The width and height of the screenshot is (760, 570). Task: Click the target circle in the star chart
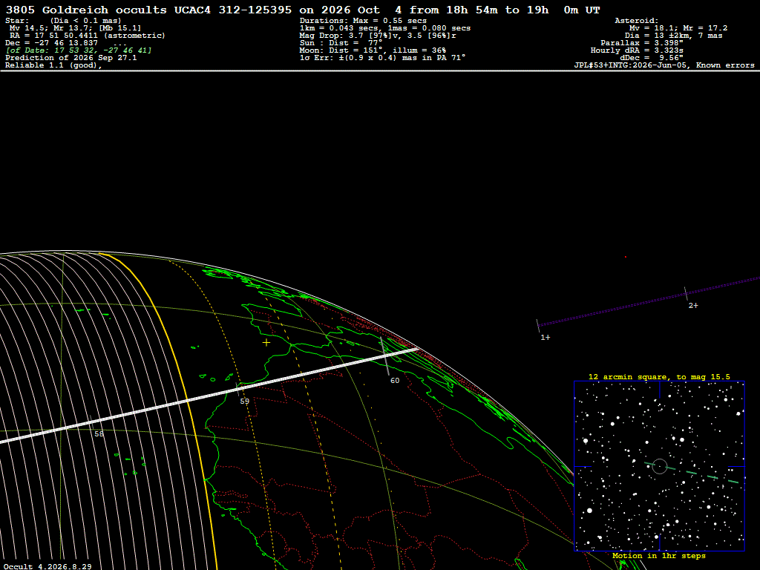tap(660, 466)
